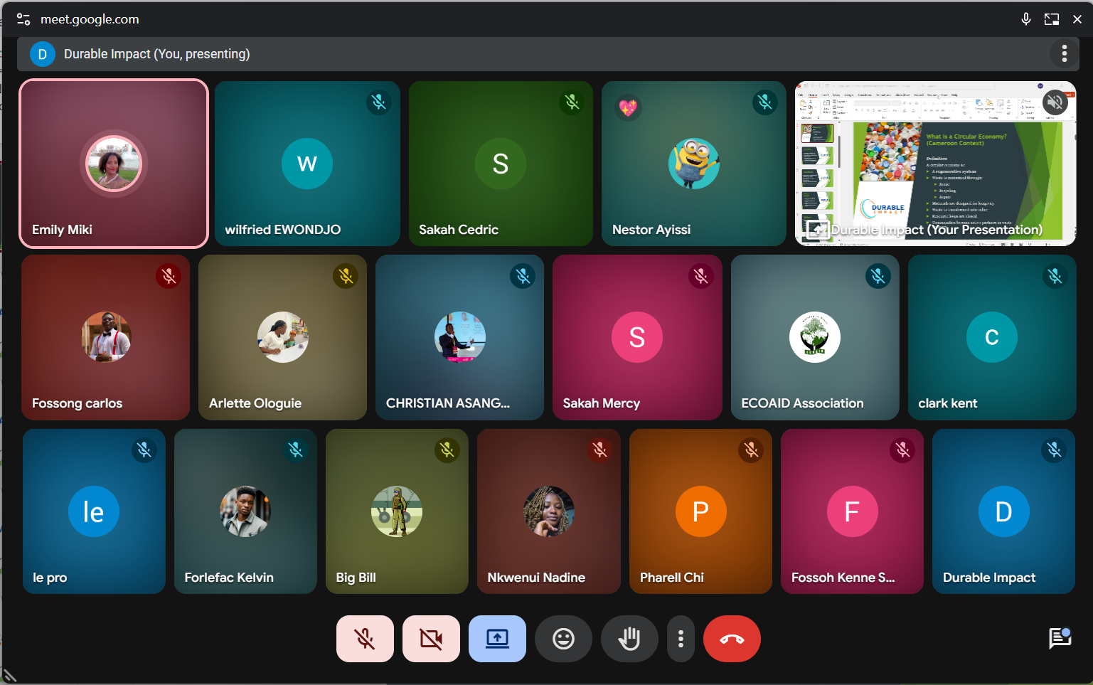Click the heart reaction on Nestor Ayissi's tile

click(x=628, y=107)
